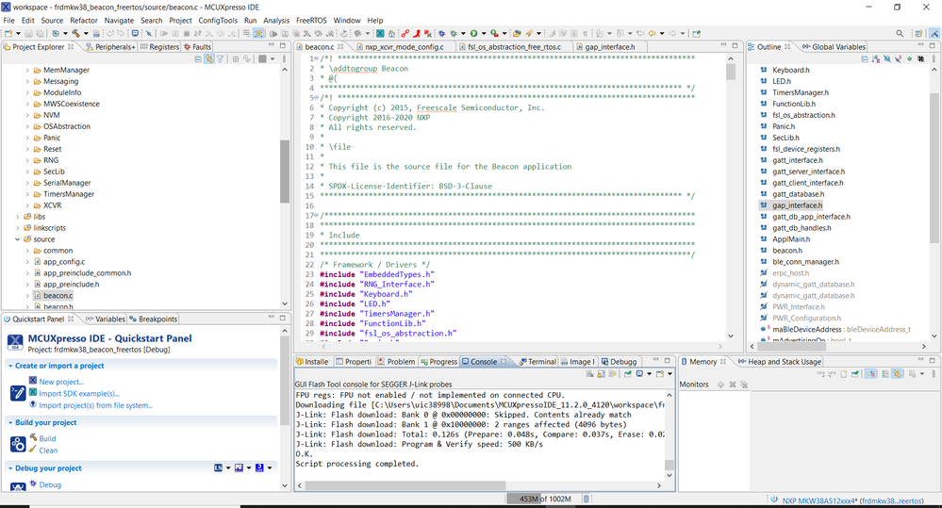The width and height of the screenshot is (942, 508).
Task: Click the Build hammer icon in main toolbar
Action: 75,33
